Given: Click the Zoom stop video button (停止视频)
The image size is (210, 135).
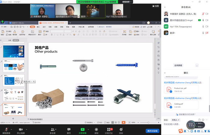Looking at the screenshot, I should click(21, 130).
